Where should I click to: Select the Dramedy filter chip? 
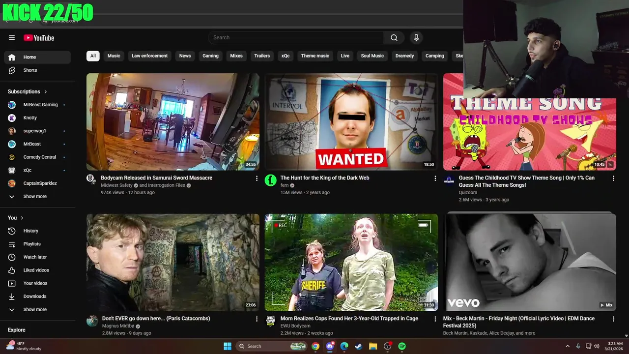[405, 56]
